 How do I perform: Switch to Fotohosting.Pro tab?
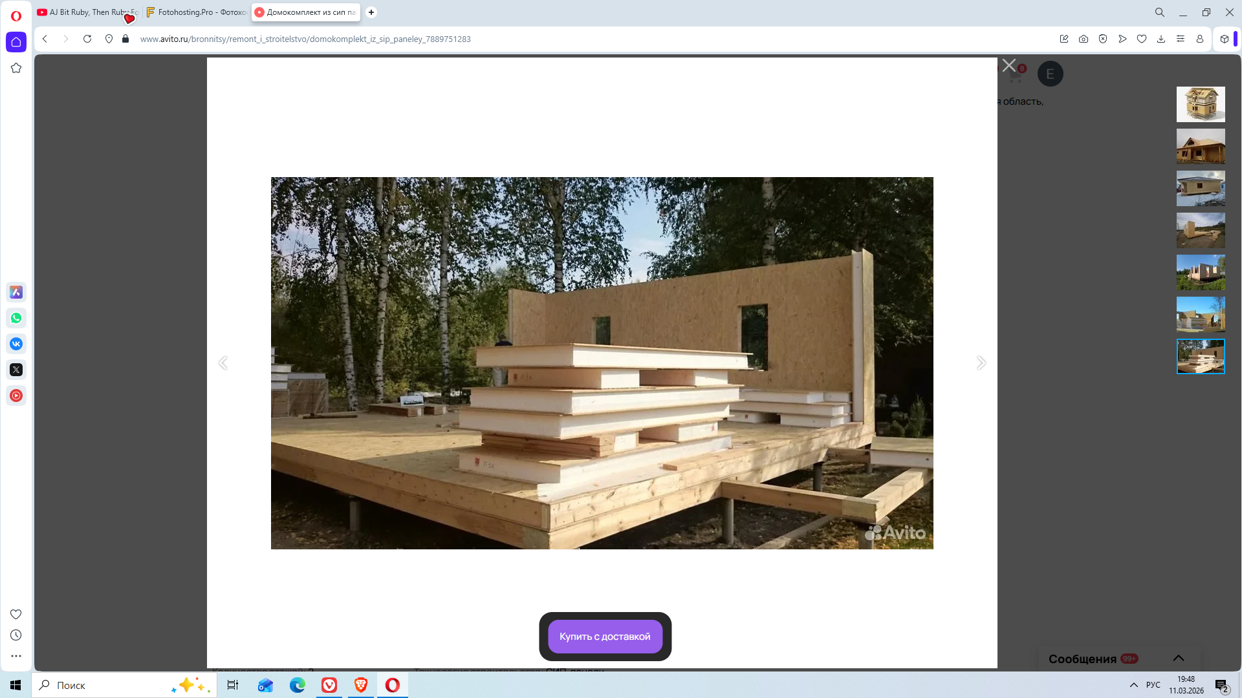(x=197, y=12)
